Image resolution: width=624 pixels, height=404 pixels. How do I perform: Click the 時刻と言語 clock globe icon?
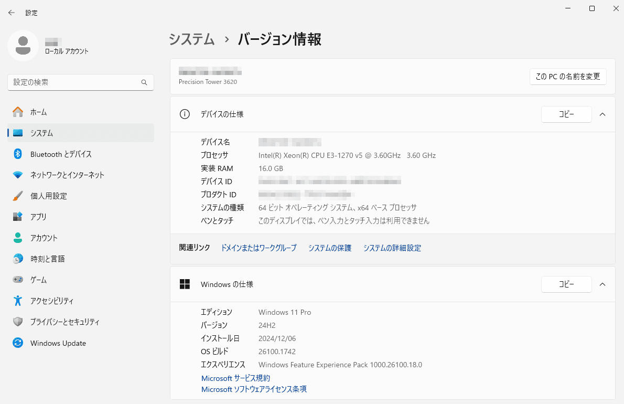click(x=18, y=259)
